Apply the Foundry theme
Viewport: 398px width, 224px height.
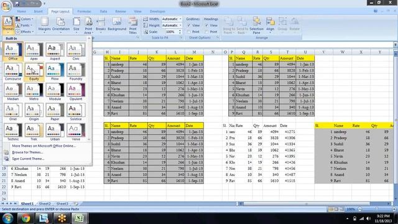tap(76, 72)
